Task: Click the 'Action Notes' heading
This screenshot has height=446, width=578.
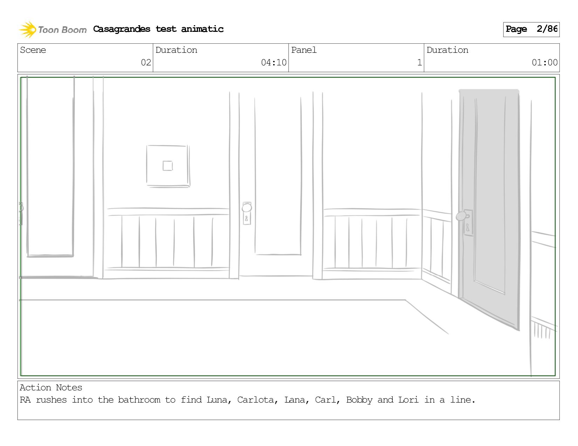Action: pyautogui.click(x=51, y=388)
